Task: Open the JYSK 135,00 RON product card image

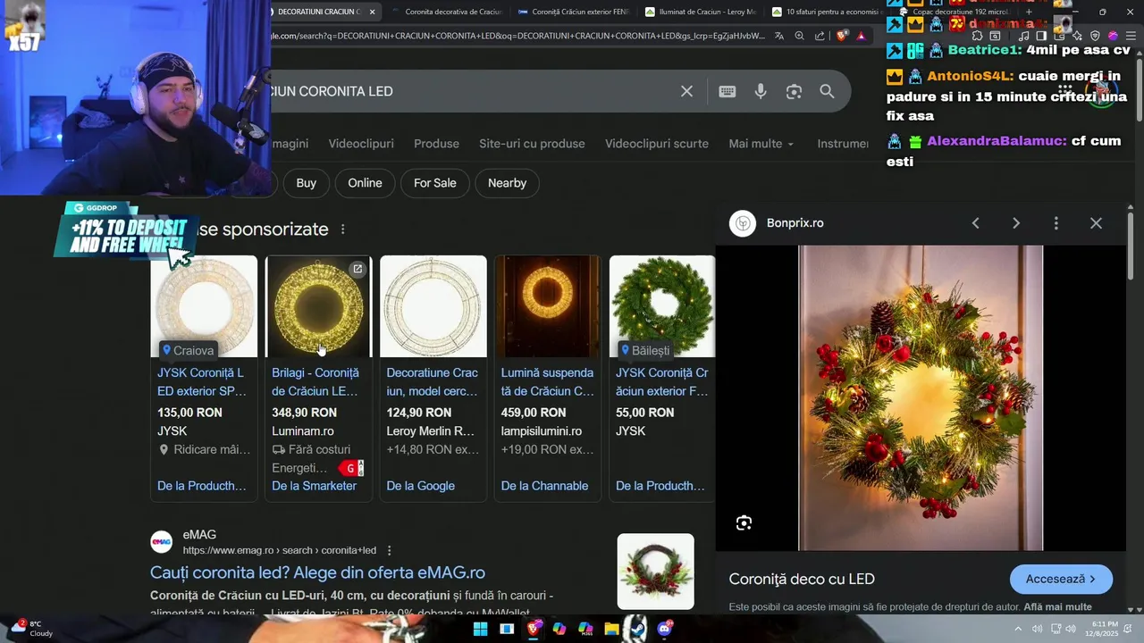Action: pyautogui.click(x=204, y=306)
